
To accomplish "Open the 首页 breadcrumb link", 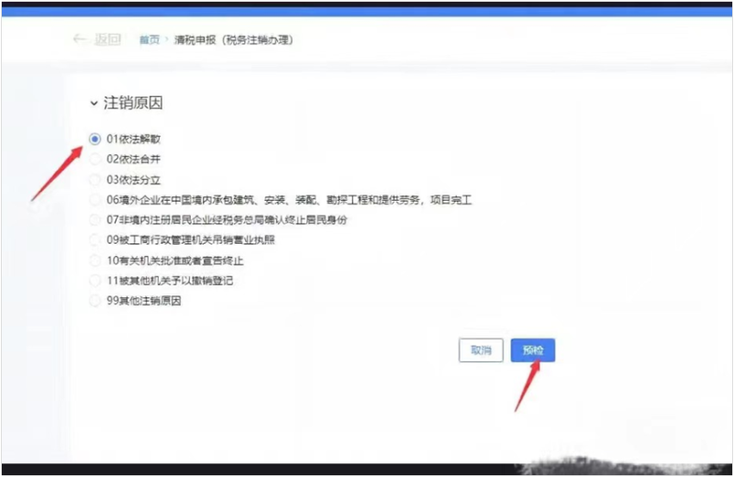I will pos(149,39).
